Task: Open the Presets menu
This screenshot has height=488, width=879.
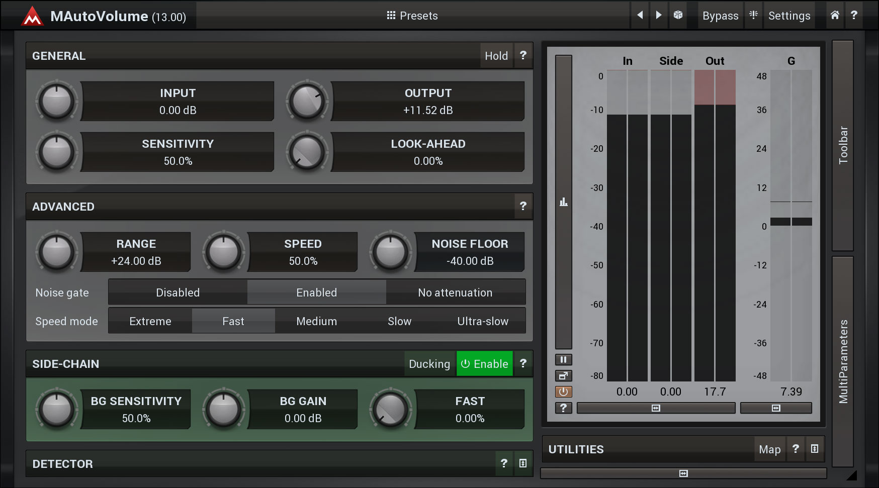Action: pyautogui.click(x=412, y=16)
